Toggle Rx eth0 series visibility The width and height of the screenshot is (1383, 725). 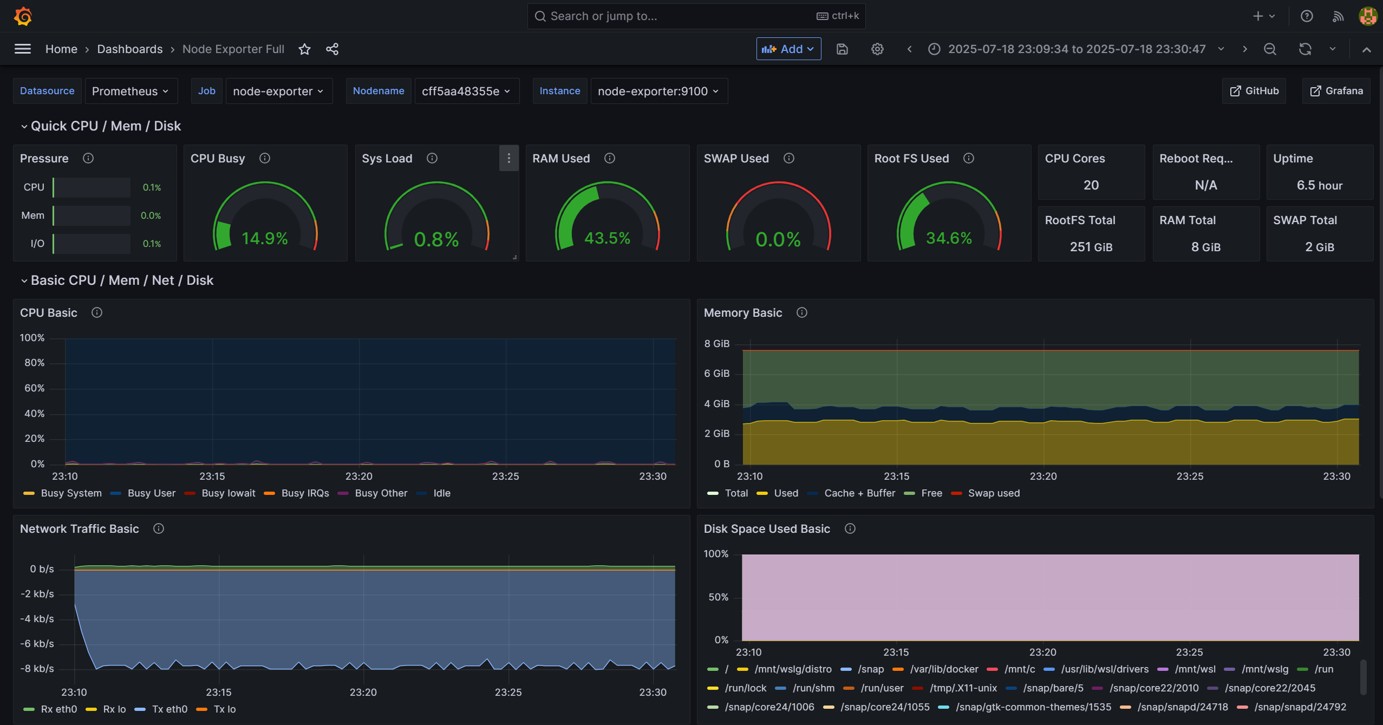(x=58, y=709)
